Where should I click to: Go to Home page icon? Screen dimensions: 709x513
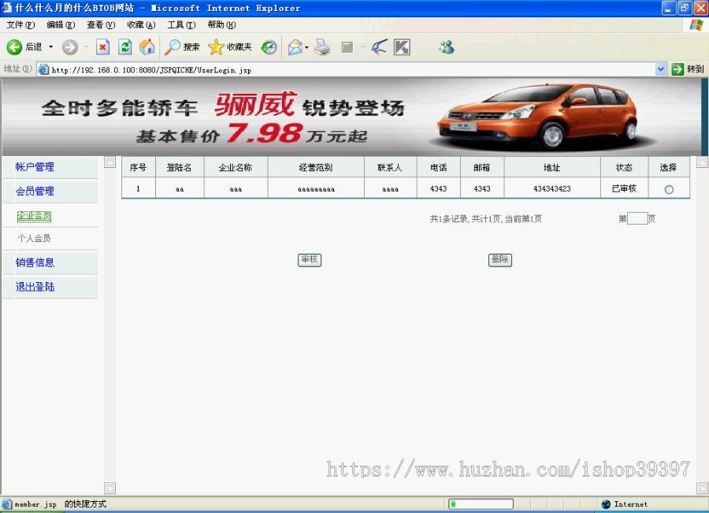(147, 47)
